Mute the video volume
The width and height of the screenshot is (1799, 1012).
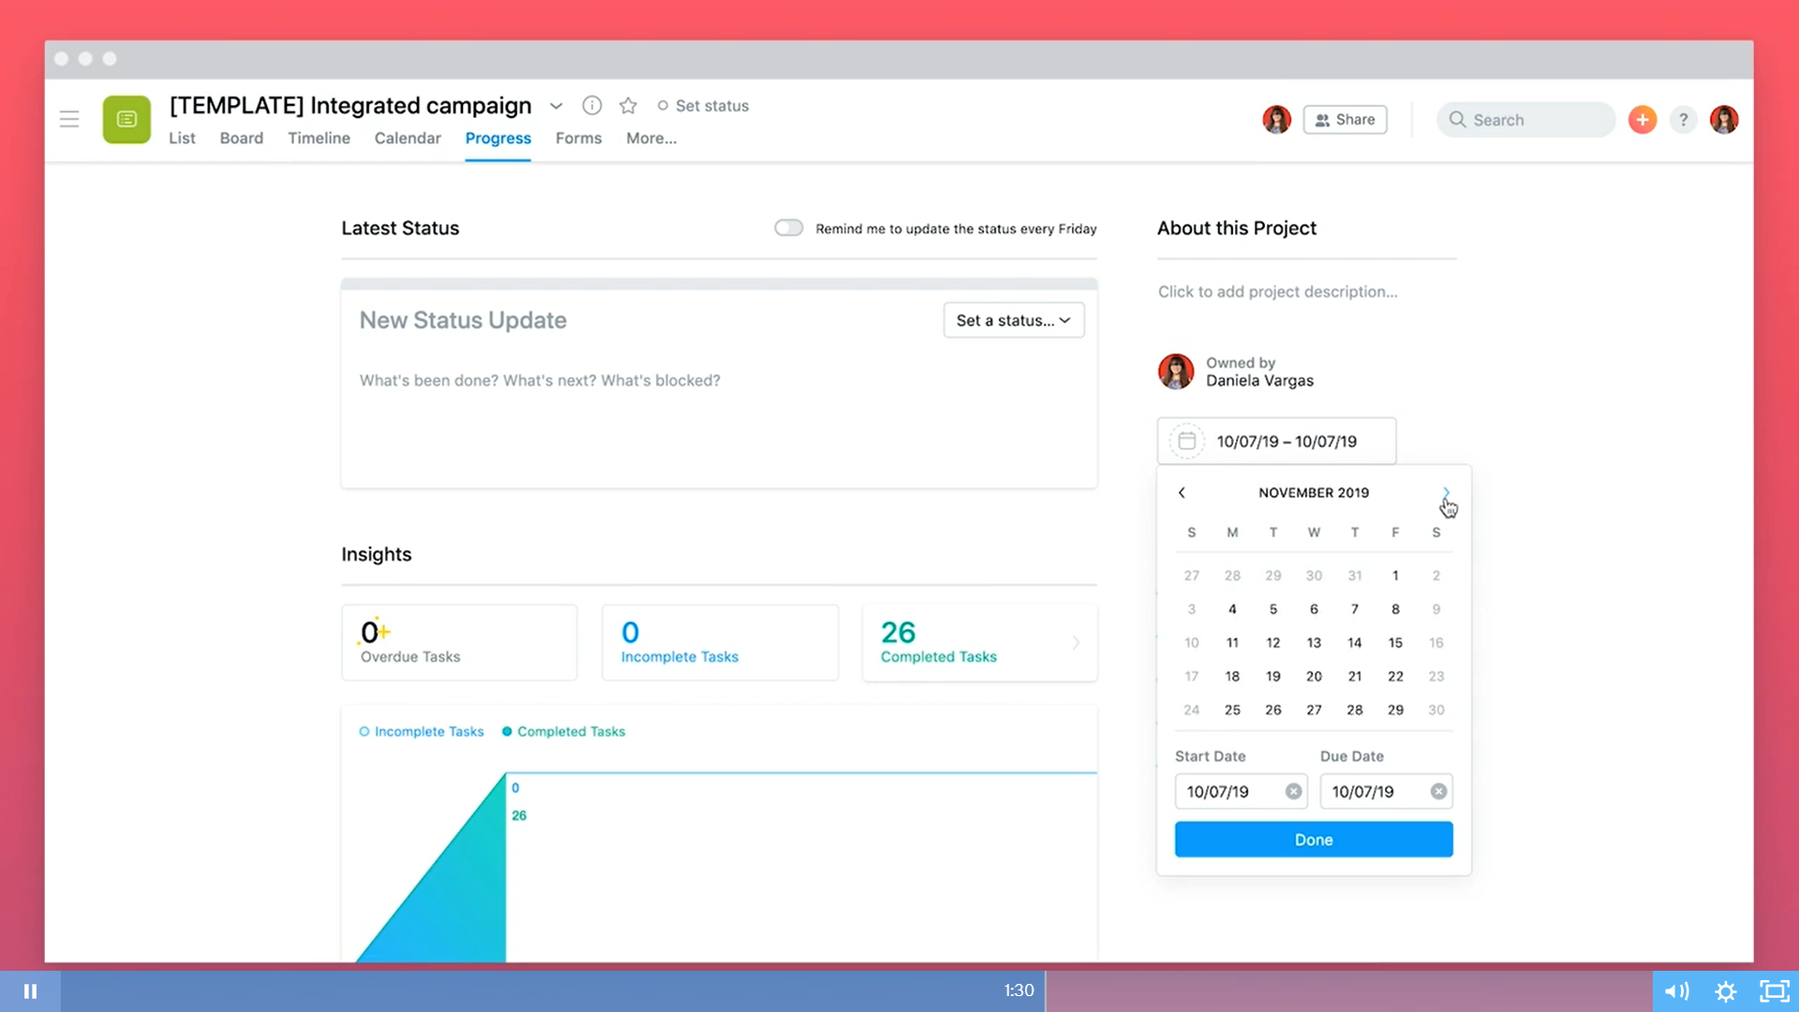pos(1676,990)
